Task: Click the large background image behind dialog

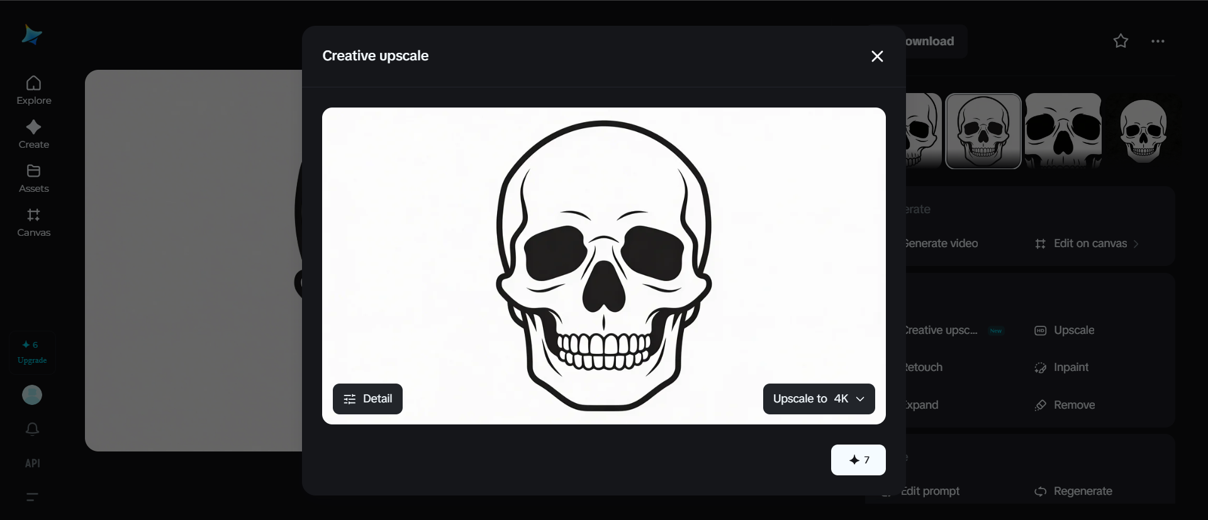Action: 193,260
